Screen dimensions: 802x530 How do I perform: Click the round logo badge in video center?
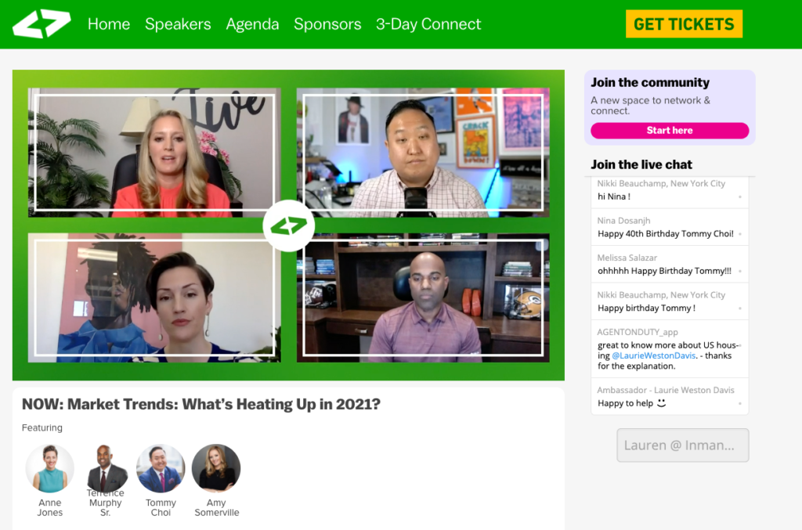click(288, 225)
